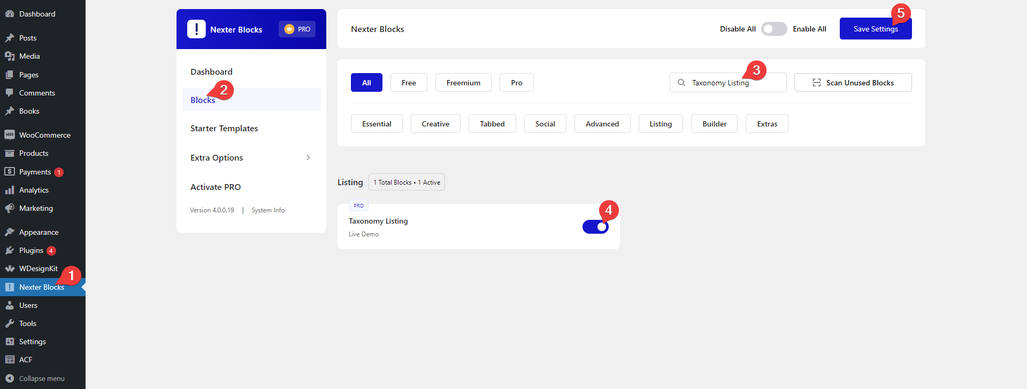Open the Settings menu in sidebar
Screen dimensions: 1027x389
click(32, 342)
